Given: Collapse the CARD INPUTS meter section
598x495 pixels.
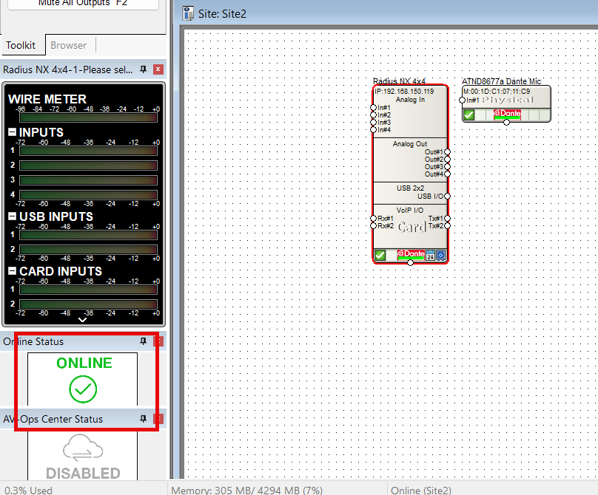Looking at the screenshot, I should [x=12, y=271].
